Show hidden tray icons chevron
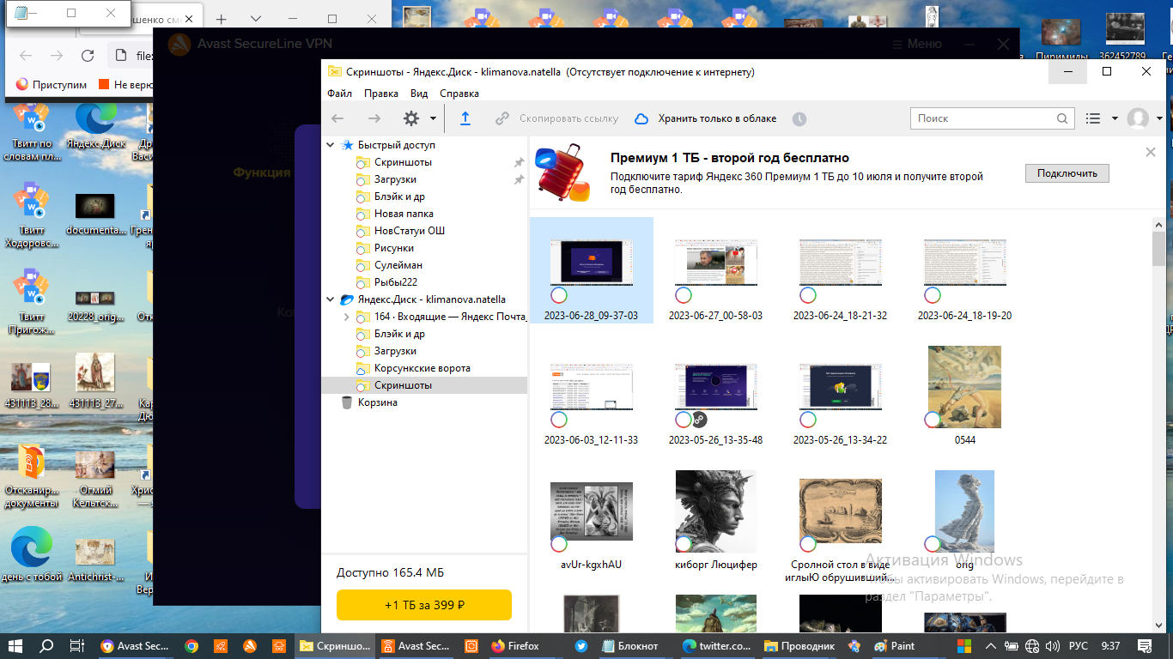 coord(990,646)
